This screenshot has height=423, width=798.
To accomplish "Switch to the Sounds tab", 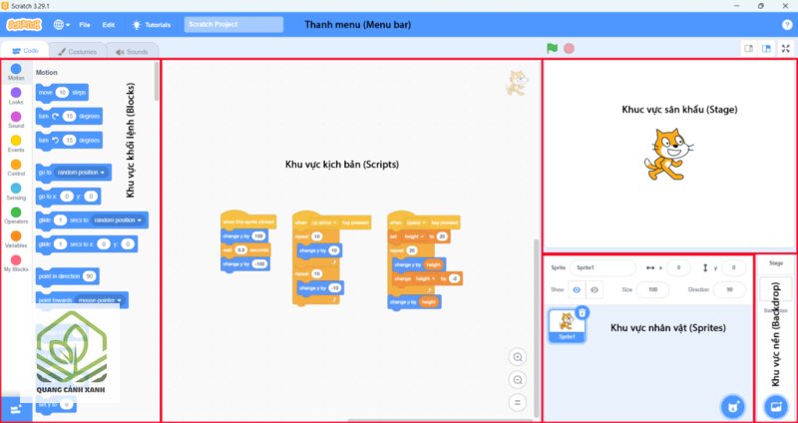I will [x=132, y=52].
